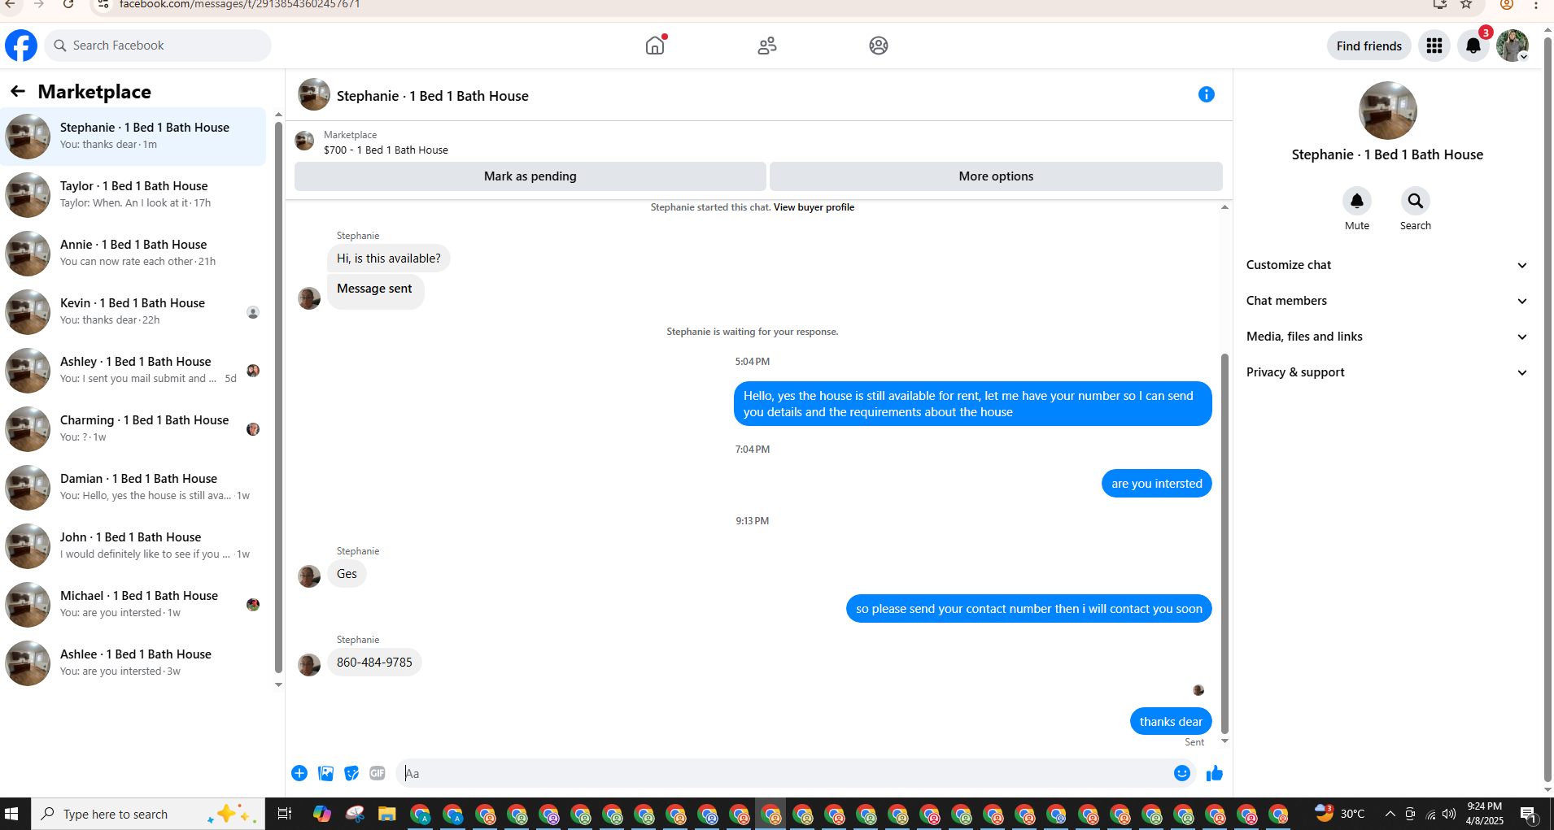Viewport: 1554px width, 830px height.
Task: Open the Damian conversation
Action: 133,488
